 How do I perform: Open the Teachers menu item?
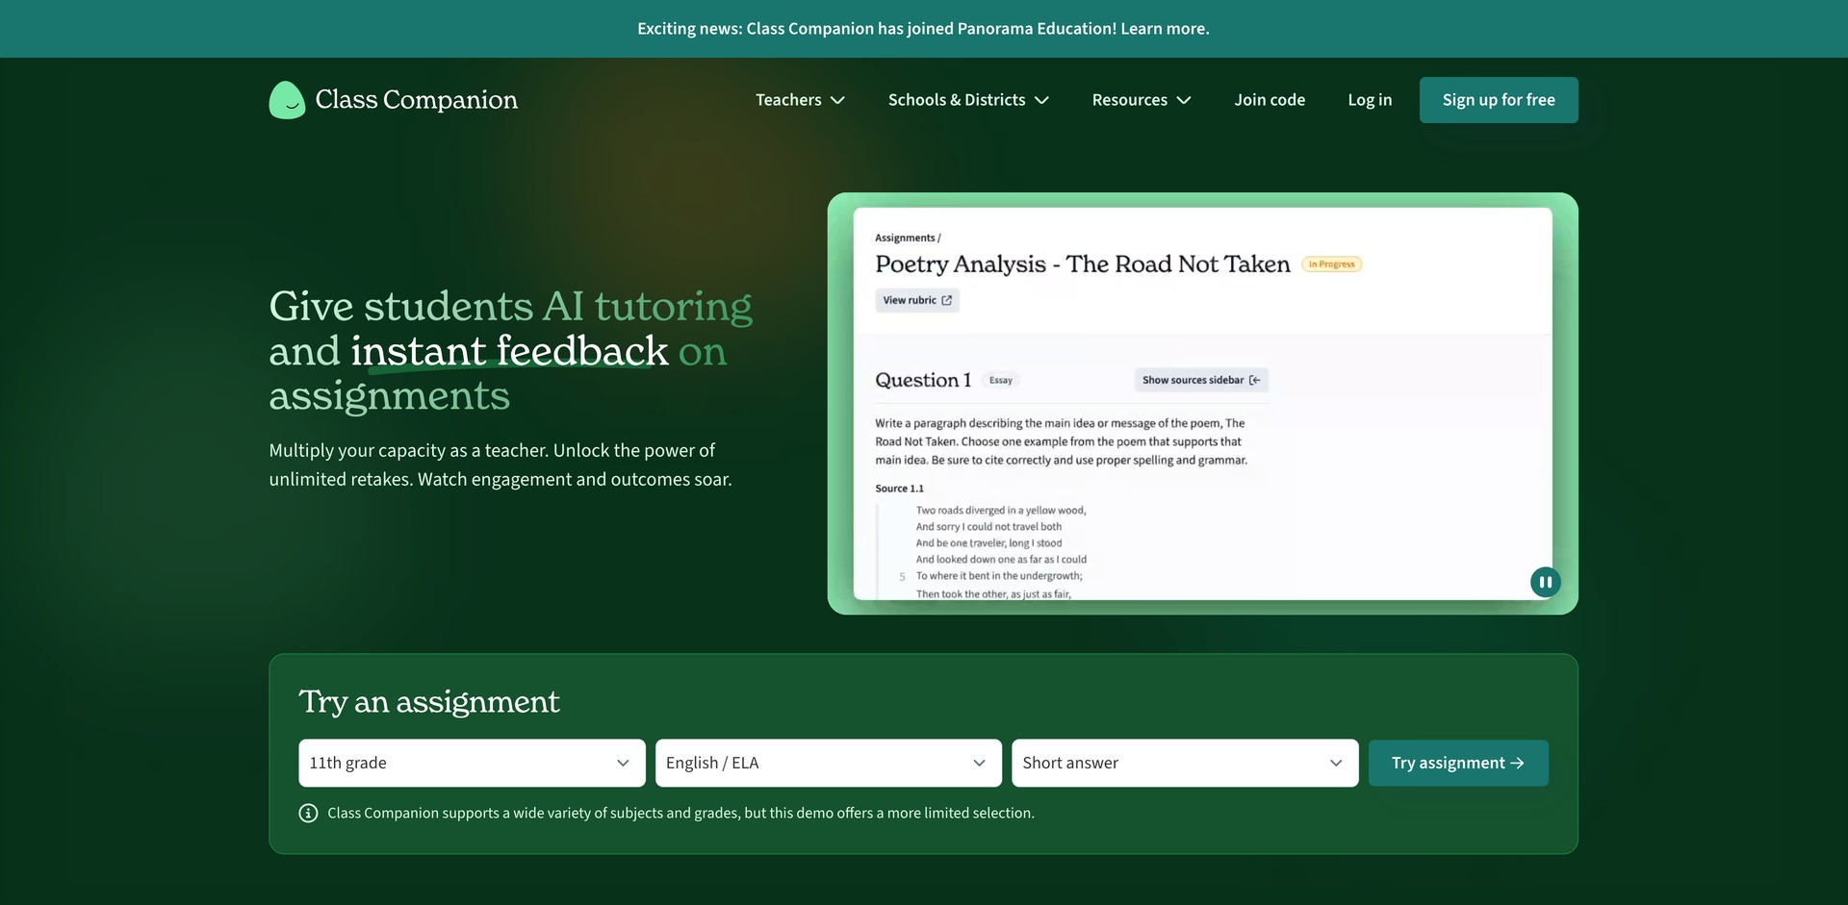coord(800,100)
